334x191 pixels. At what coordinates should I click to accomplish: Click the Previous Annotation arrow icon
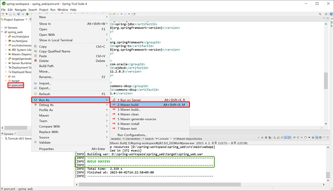tap(114, 14)
